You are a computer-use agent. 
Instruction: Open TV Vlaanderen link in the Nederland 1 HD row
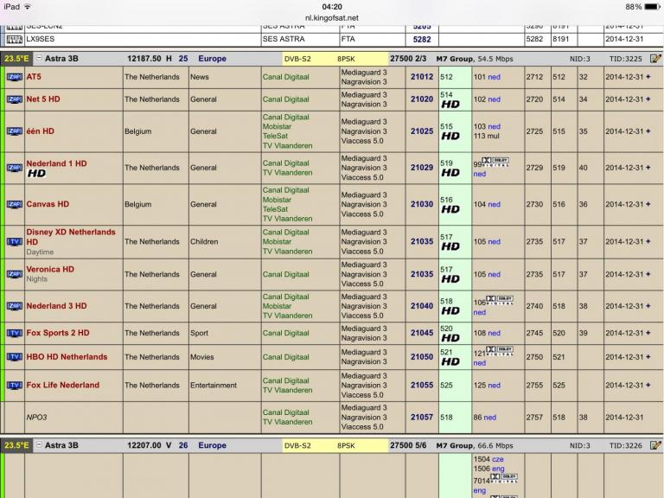[x=288, y=173]
